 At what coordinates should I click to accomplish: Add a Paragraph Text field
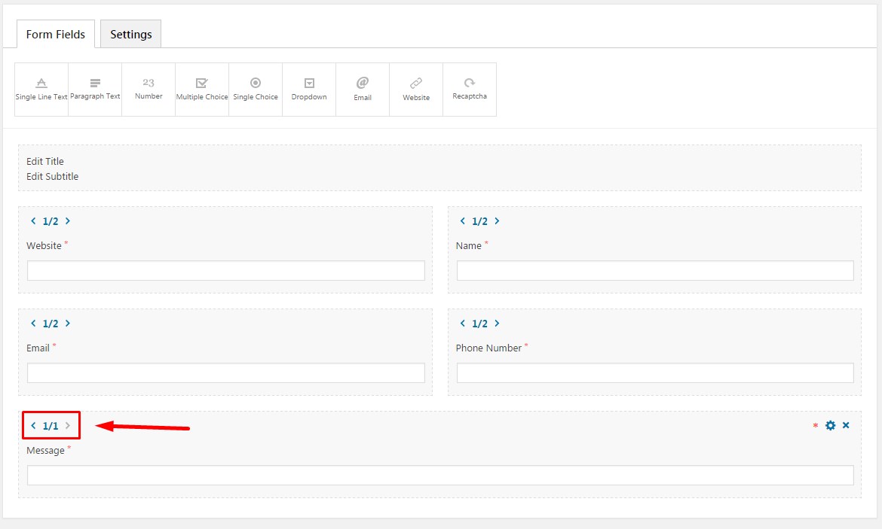click(95, 90)
